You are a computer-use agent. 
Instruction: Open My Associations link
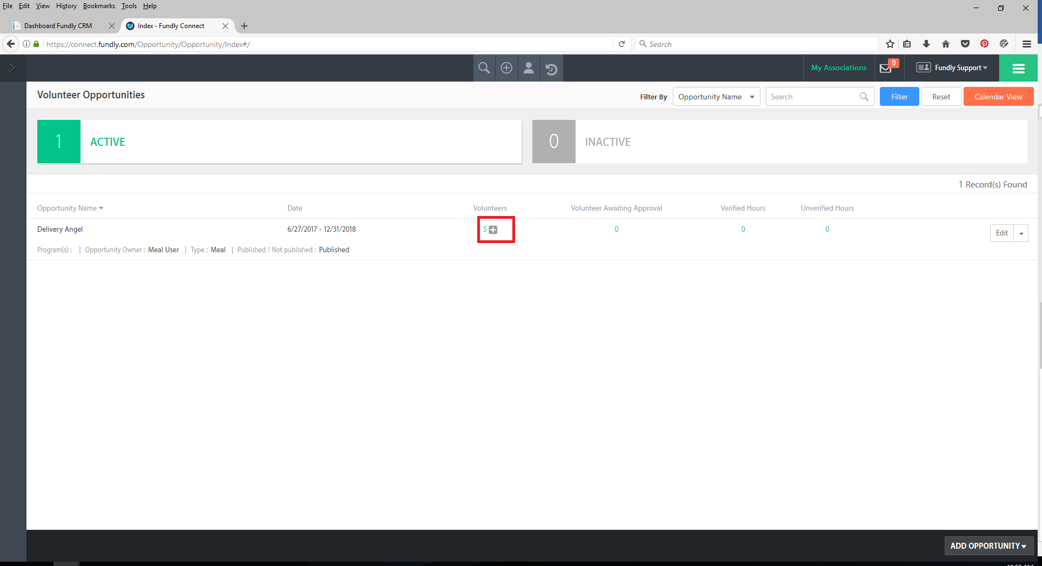point(838,68)
